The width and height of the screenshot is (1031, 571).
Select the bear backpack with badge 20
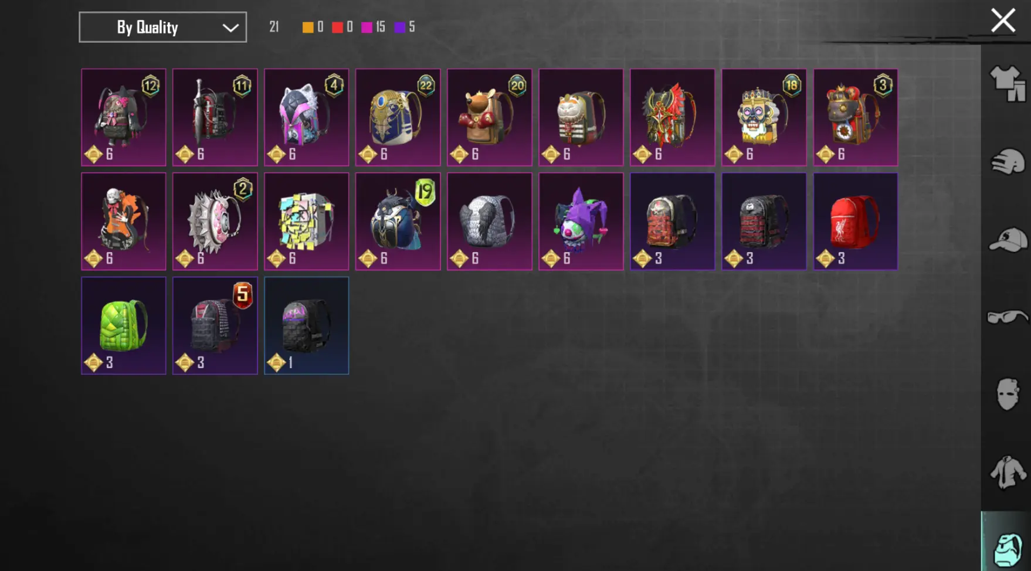pyautogui.click(x=489, y=117)
